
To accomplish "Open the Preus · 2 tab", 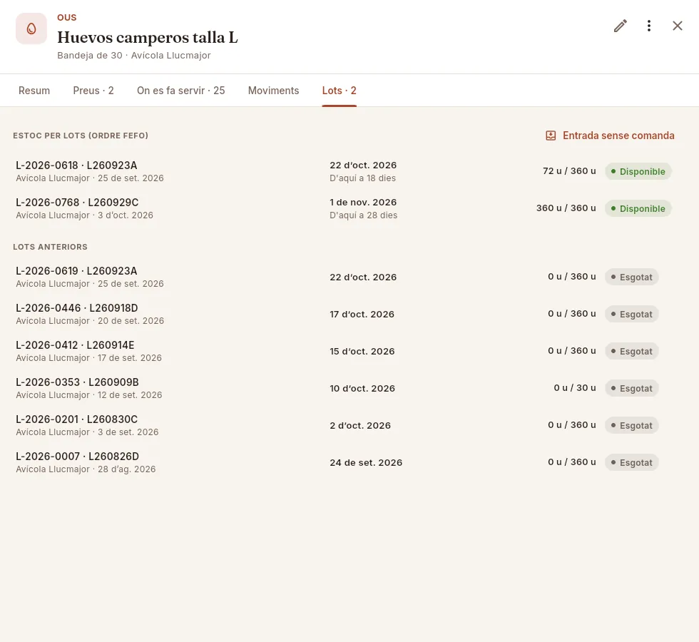I will point(93,91).
